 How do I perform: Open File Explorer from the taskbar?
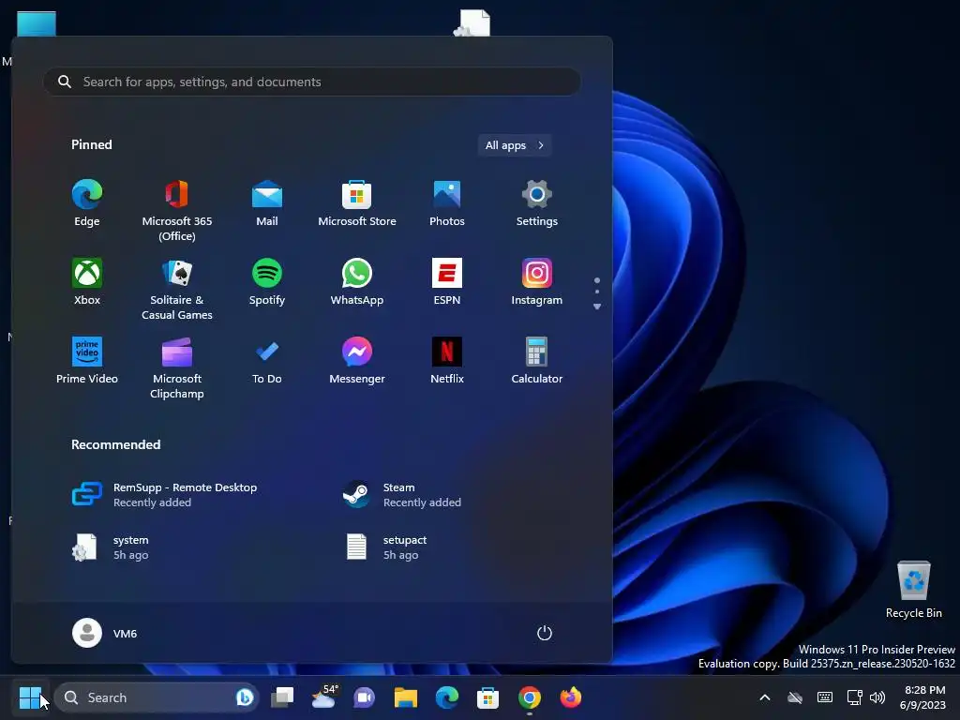tap(405, 697)
